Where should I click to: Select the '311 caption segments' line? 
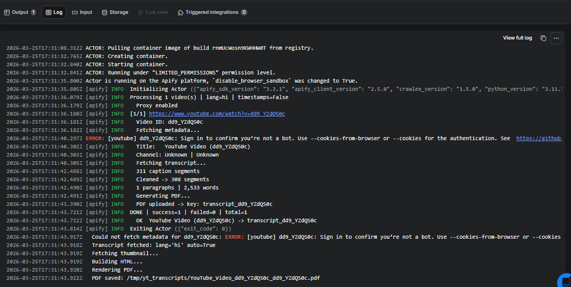pos(103,171)
